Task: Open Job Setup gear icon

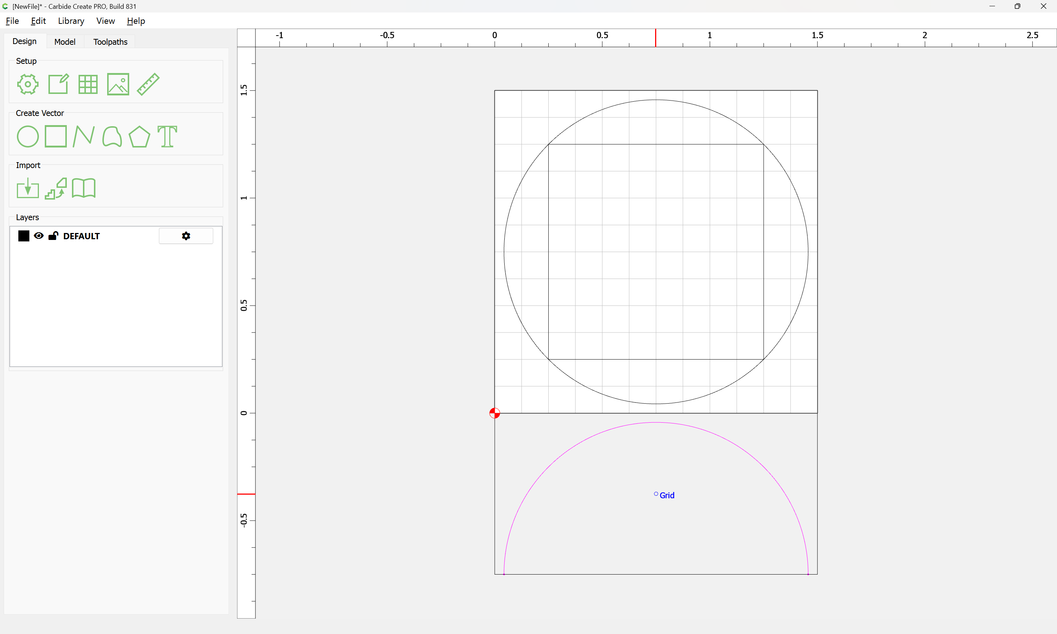Action: tap(28, 84)
